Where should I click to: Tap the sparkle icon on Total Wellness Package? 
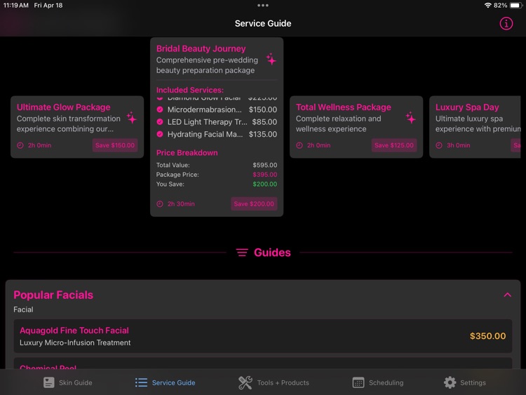click(410, 118)
